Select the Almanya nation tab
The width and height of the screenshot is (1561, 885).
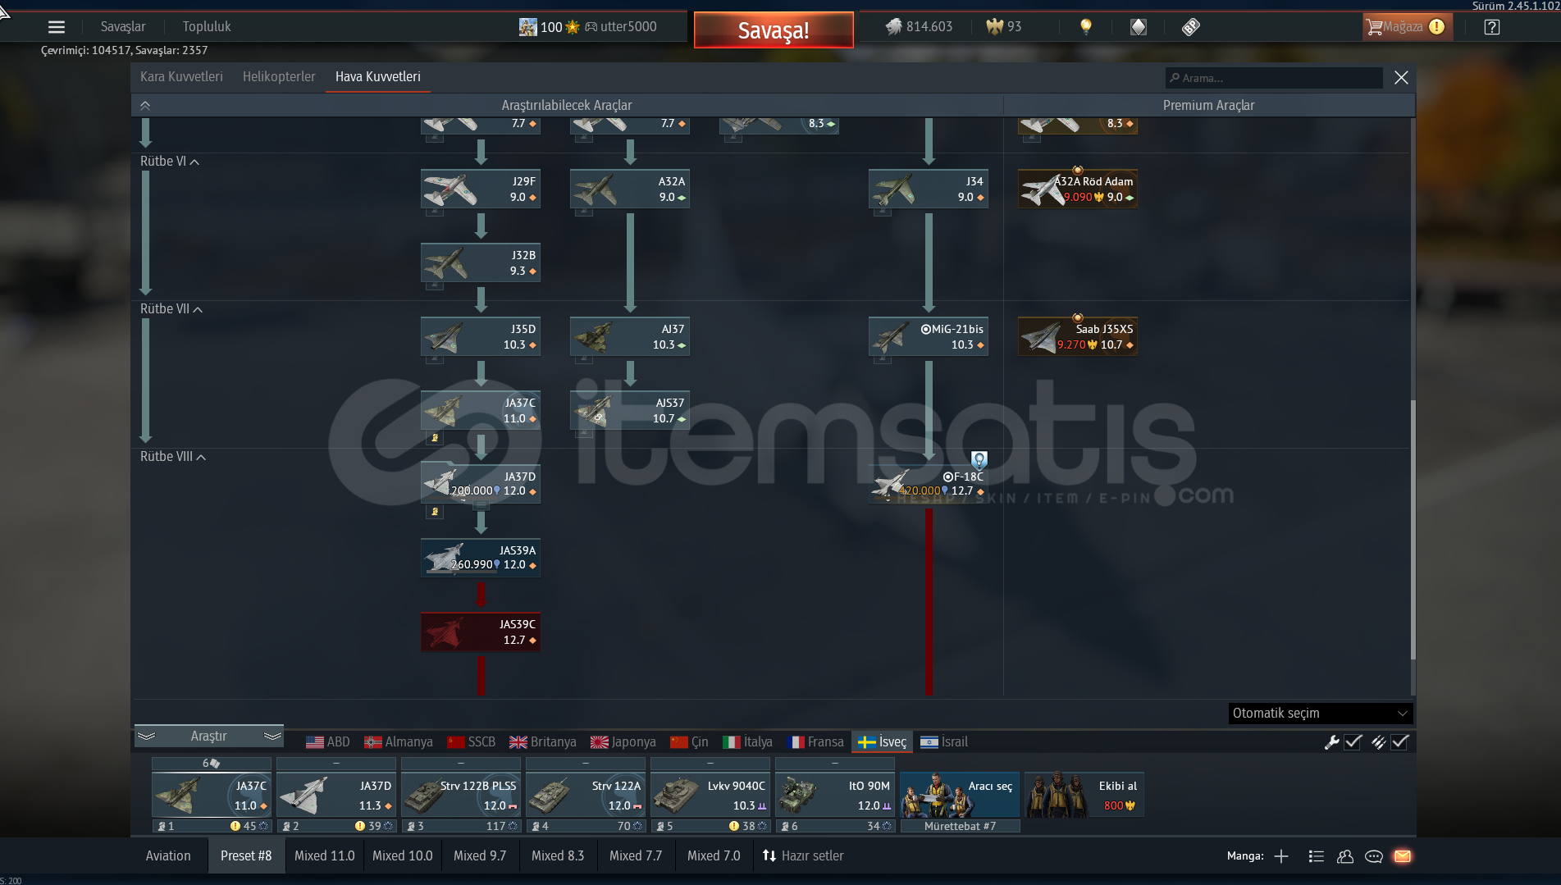point(399,742)
